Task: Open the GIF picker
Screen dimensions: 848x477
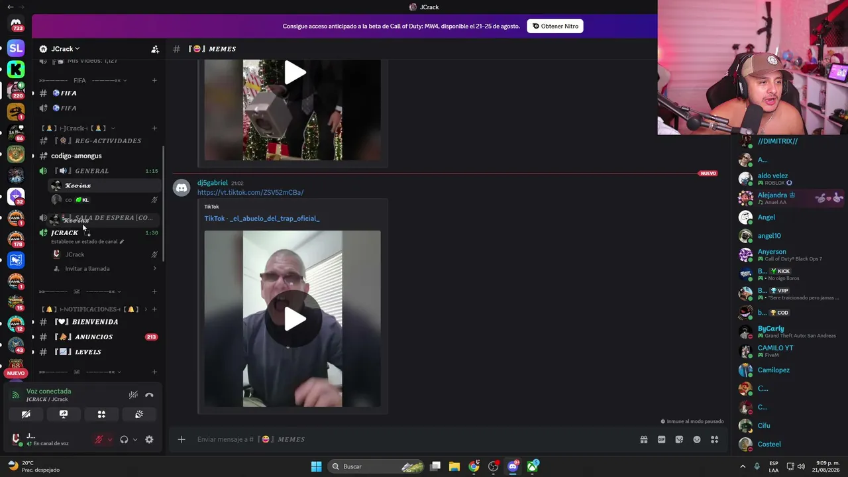Action: (661, 439)
